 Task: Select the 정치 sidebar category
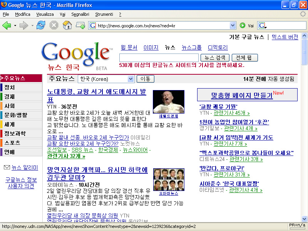(21, 87)
